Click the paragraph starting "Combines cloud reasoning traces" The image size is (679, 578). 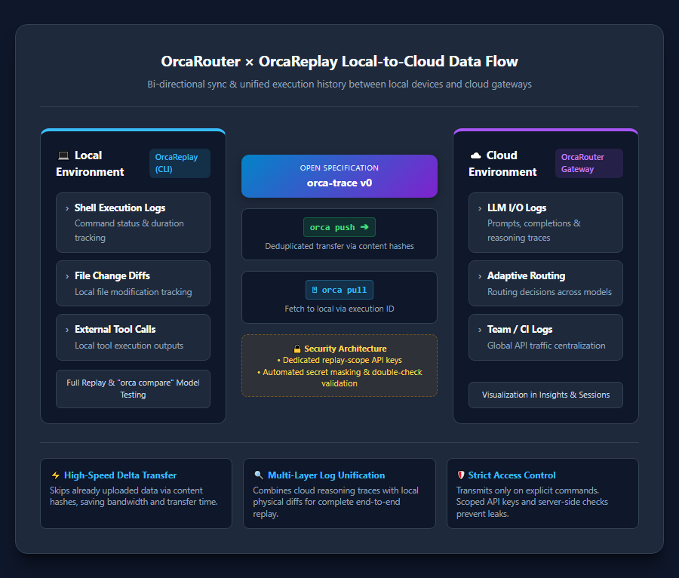pyautogui.click(x=336, y=503)
